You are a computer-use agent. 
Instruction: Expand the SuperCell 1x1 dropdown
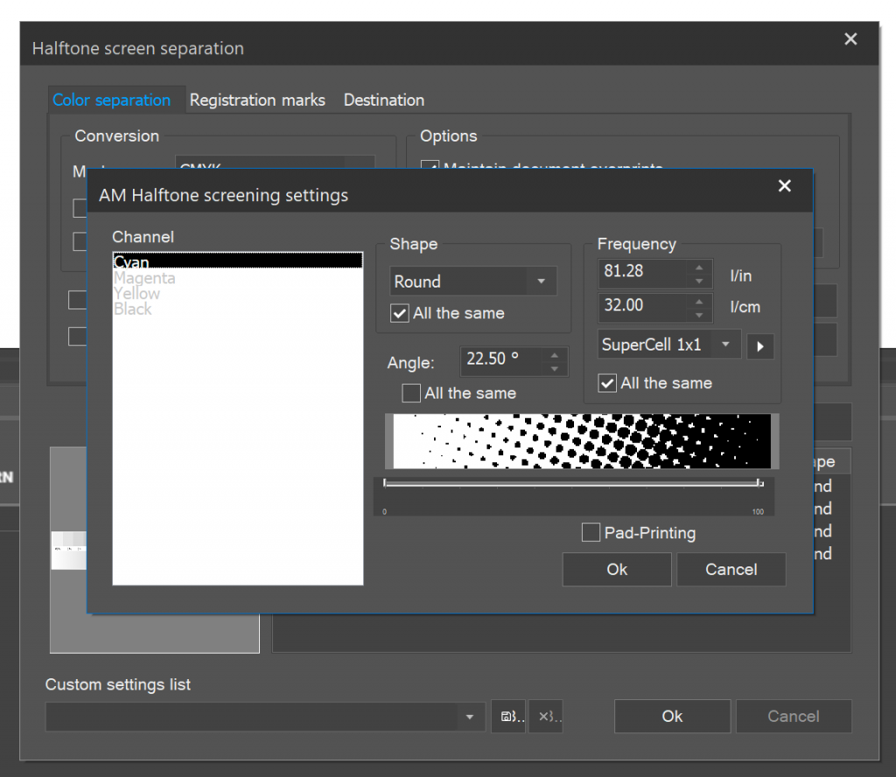coord(725,345)
